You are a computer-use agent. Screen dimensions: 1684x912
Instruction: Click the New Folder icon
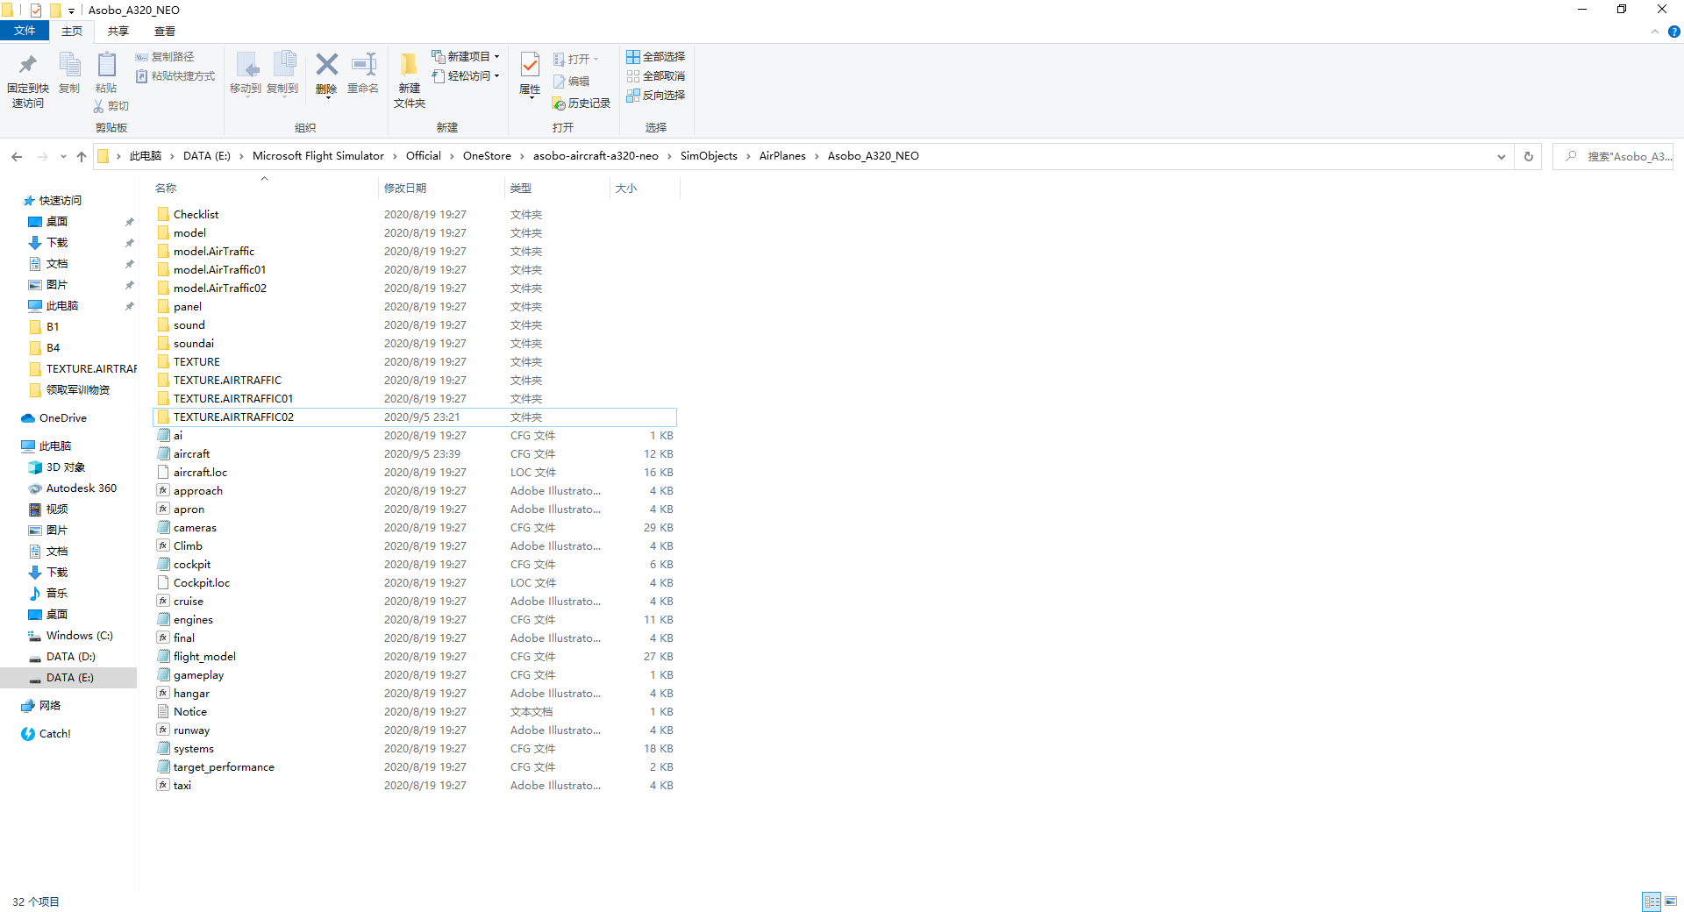[409, 65]
